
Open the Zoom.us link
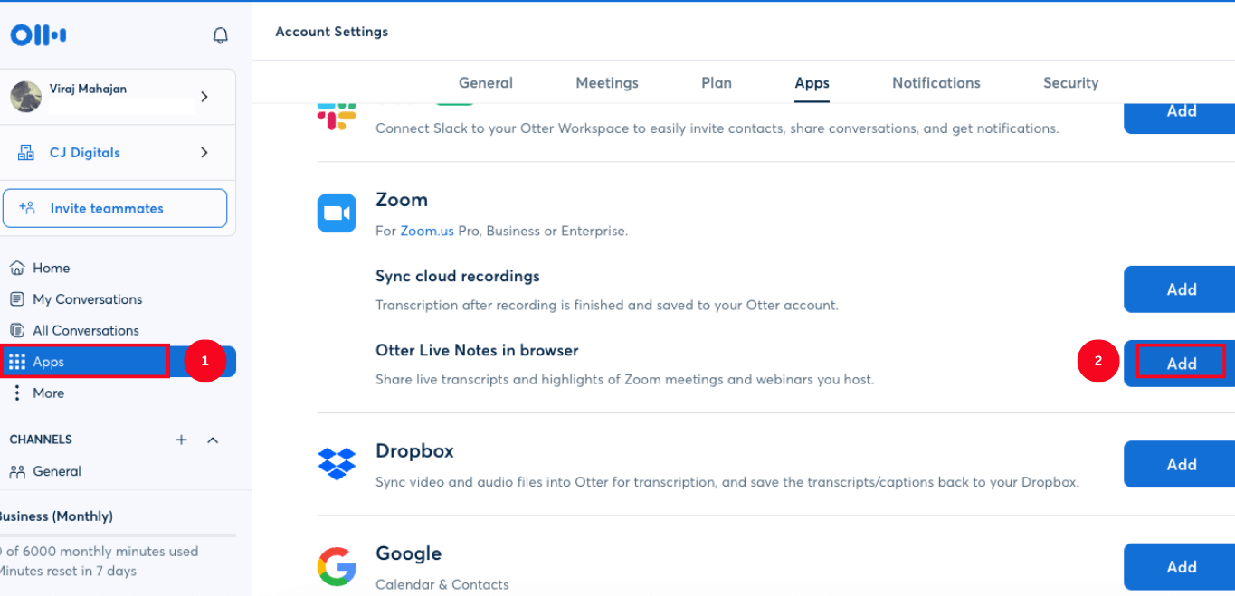pyautogui.click(x=427, y=231)
